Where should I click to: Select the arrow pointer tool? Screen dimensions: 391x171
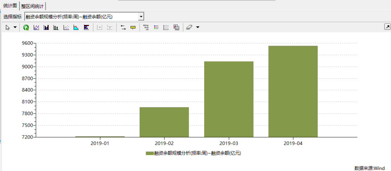pyautogui.click(x=8, y=27)
